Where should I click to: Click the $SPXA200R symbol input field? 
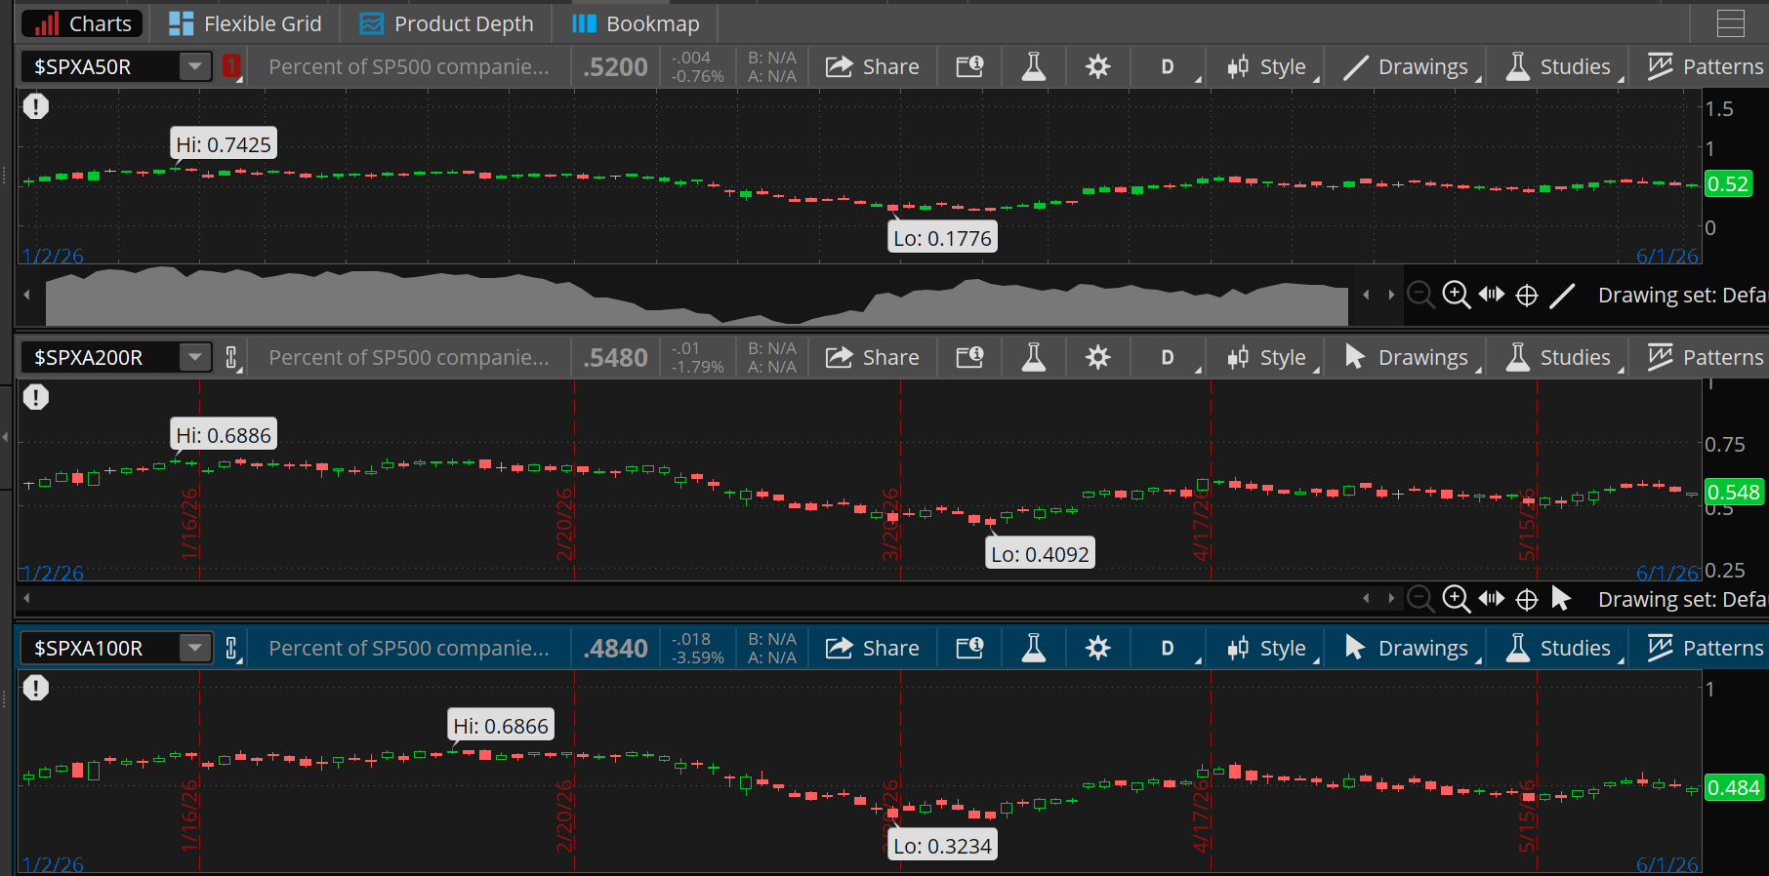[x=101, y=357]
